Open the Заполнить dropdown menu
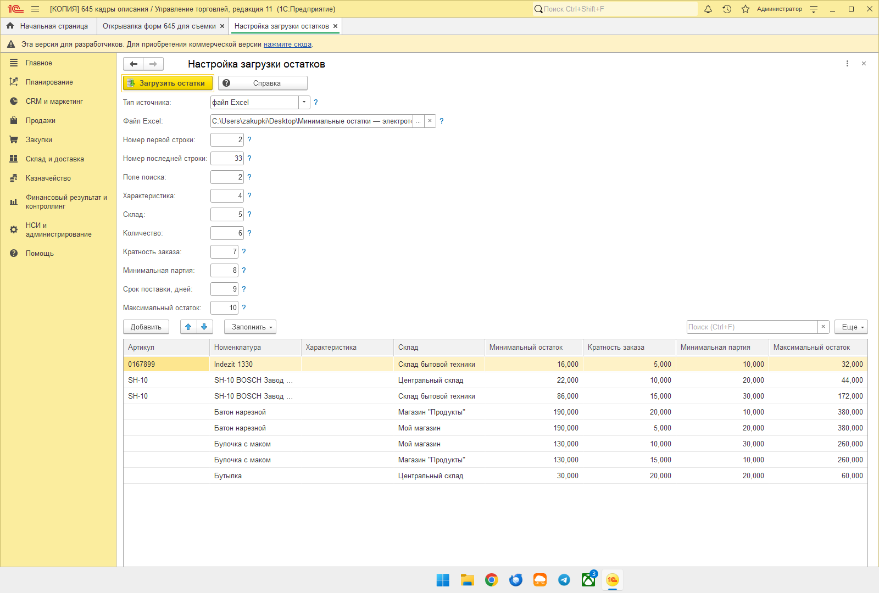The height and width of the screenshot is (593, 879). 250,327
